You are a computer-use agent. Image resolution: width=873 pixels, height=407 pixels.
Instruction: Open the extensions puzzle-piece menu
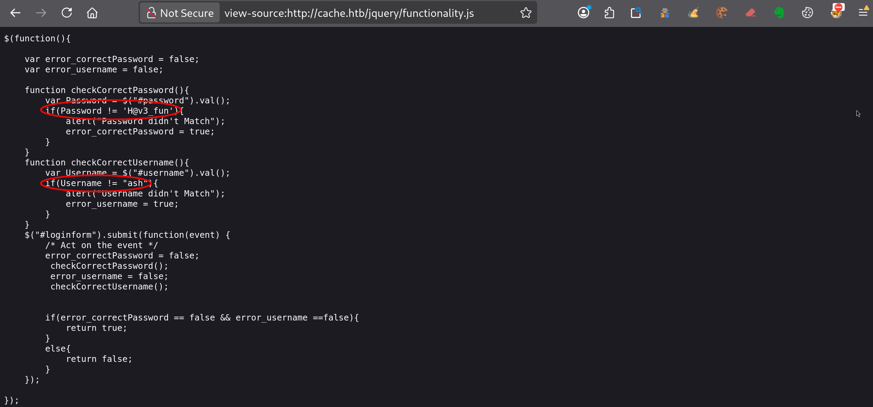[609, 13]
